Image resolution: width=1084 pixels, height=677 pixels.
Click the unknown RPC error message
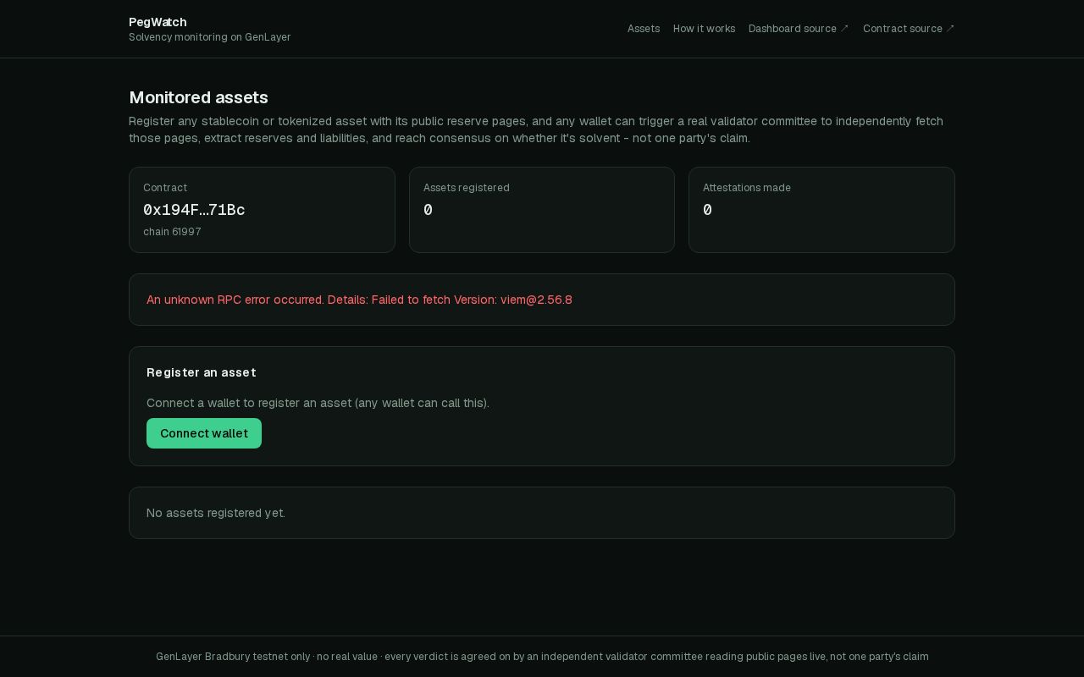[x=359, y=300]
